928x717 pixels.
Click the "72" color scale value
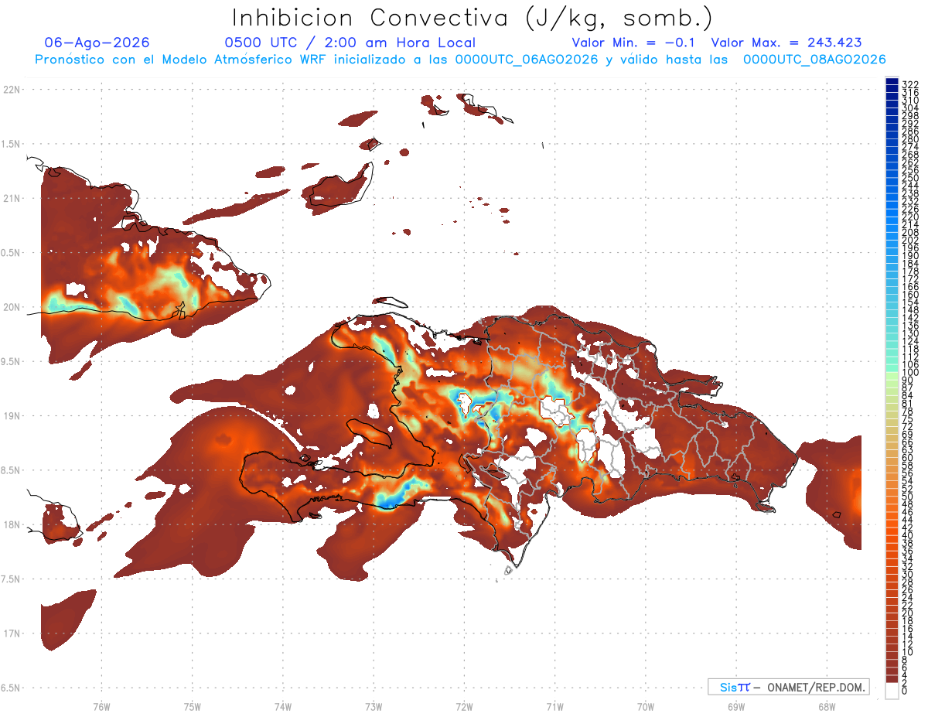[x=908, y=426]
